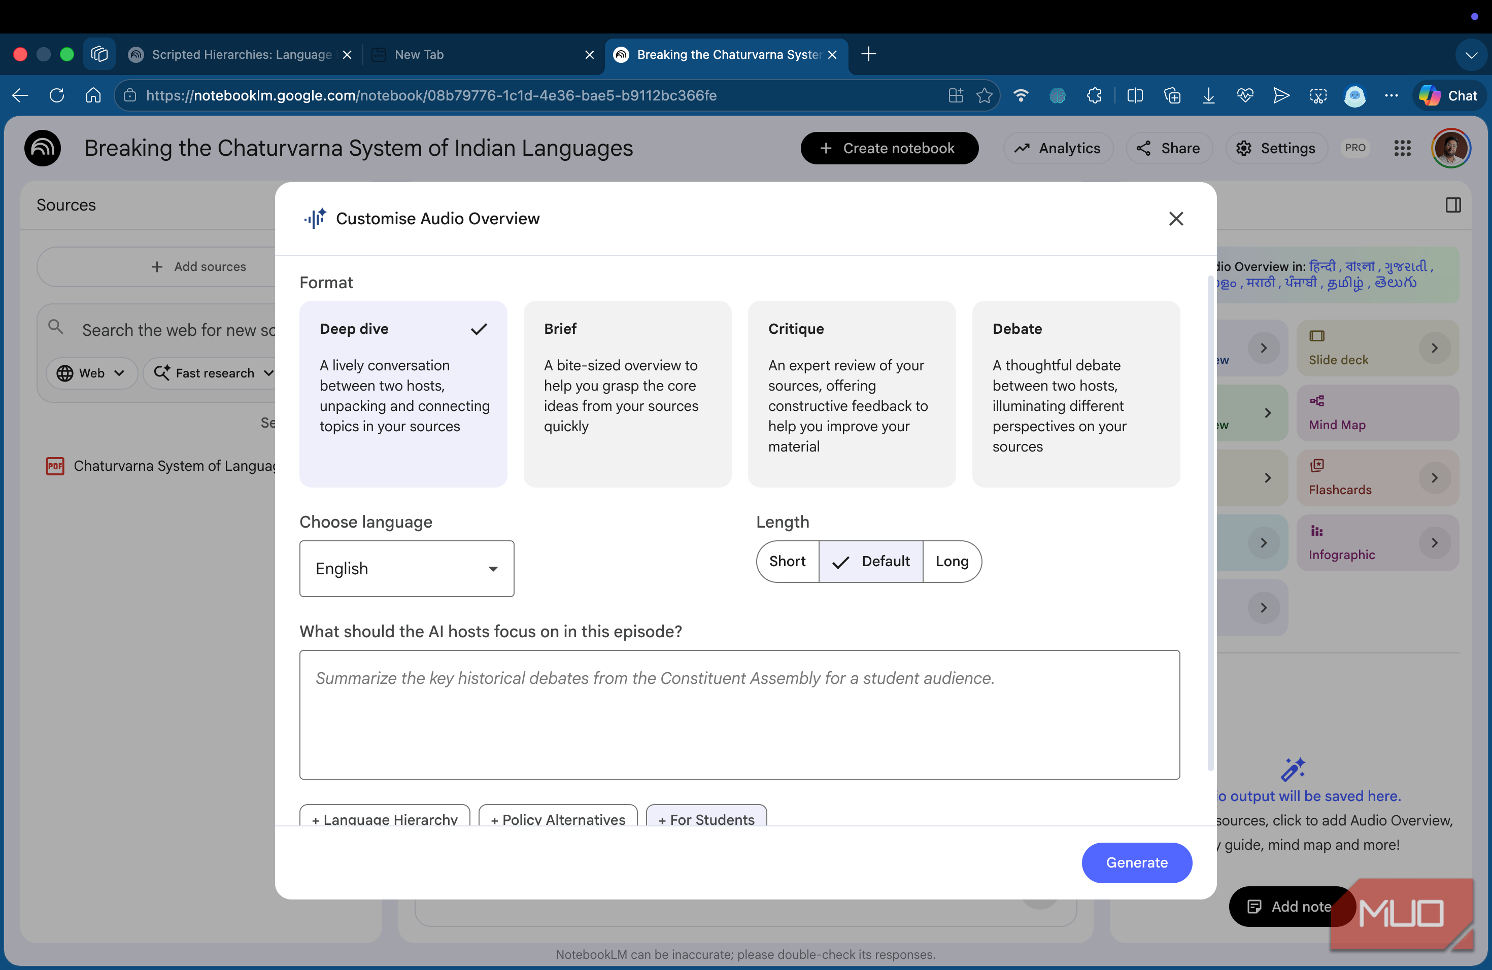Screen dimensions: 1492x970
Task: Click the Share button
Action: (1169, 148)
